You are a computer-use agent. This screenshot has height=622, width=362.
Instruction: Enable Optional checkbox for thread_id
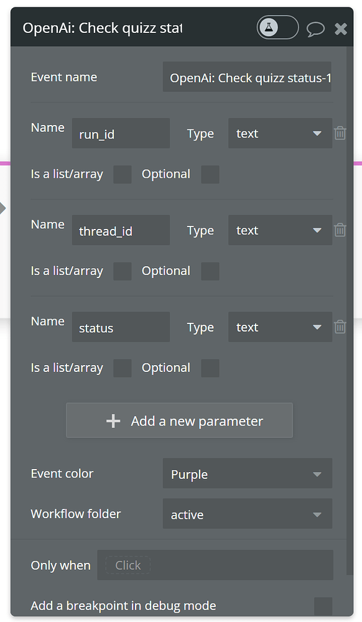coord(210,271)
